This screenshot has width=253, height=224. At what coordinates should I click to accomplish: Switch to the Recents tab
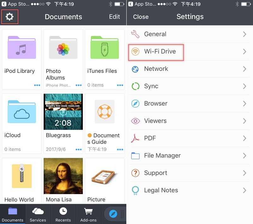63,214
